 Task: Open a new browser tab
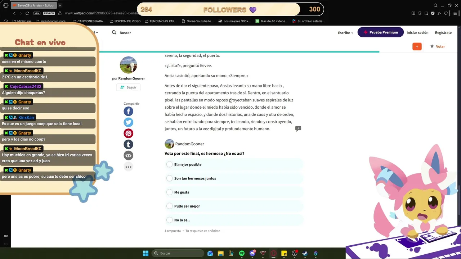coord(60,5)
